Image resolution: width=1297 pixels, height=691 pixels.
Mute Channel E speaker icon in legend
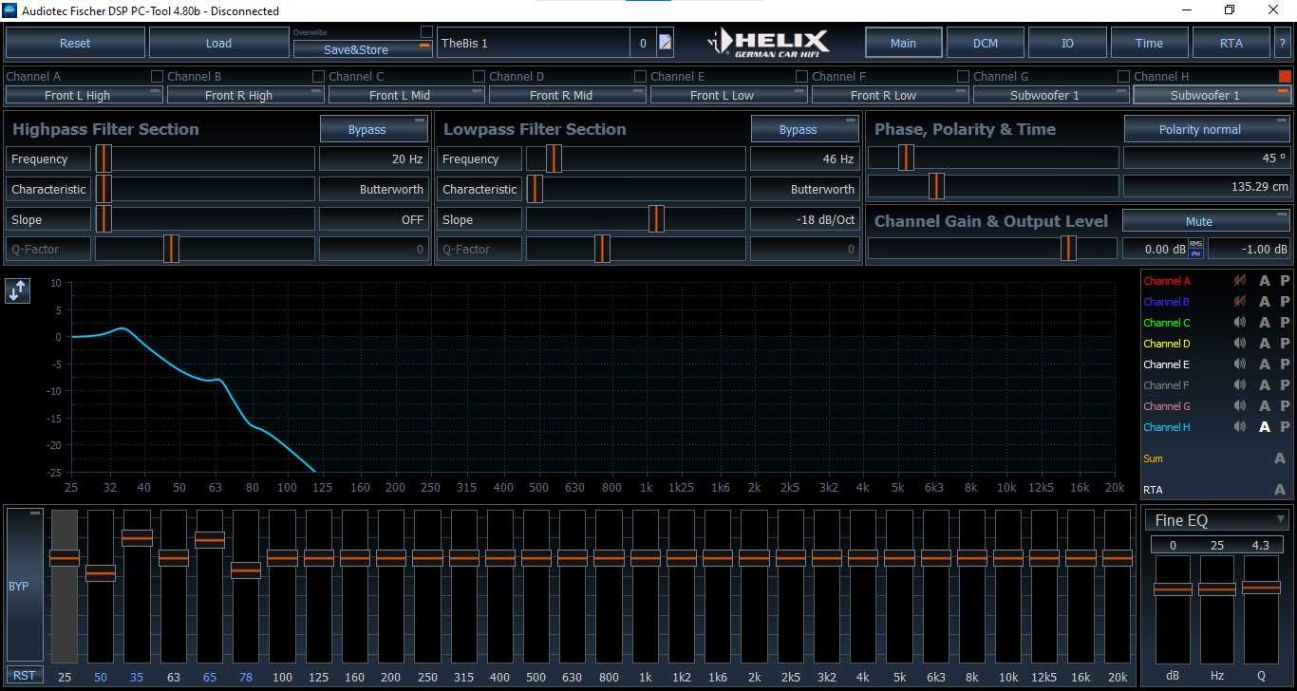coord(1239,364)
